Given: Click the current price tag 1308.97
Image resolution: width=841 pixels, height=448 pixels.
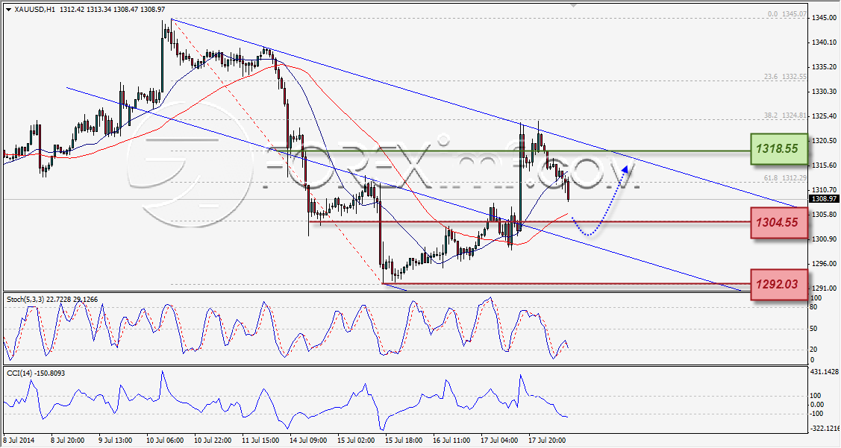Looking at the screenshot, I should pos(824,199).
